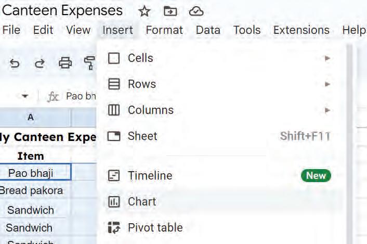Screen dimensions: 367x244
Task: Click the move to folder icon
Action: coord(170,11)
